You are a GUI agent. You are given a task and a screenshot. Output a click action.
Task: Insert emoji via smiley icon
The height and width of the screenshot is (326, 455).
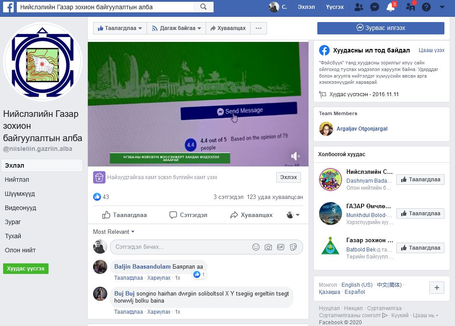[256, 247]
